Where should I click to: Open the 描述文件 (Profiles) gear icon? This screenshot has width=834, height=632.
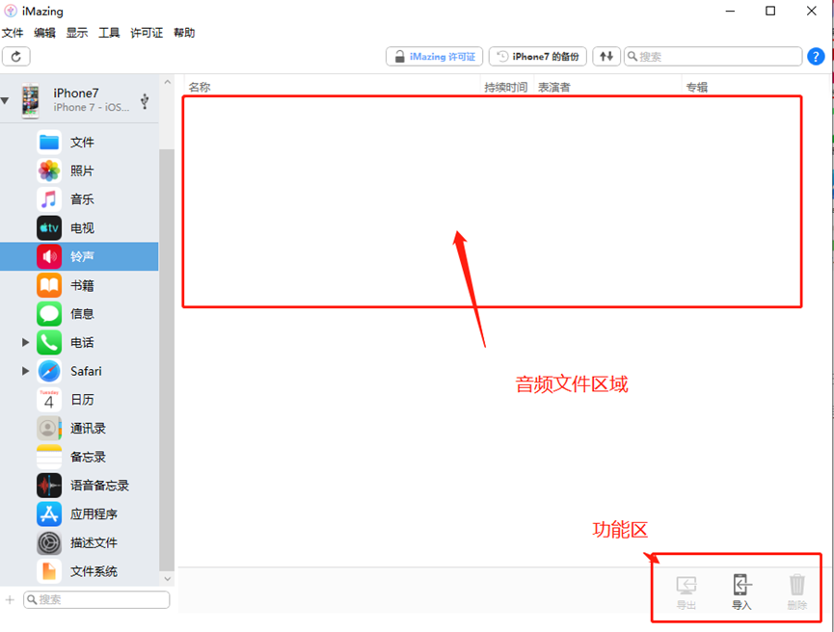click(x=49, y=542)
